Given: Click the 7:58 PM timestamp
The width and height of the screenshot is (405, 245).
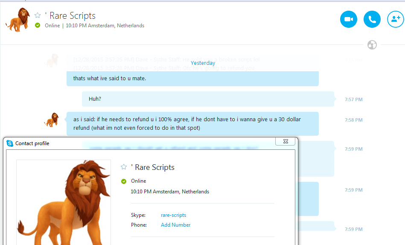Looking at the screenshot, I should point(354,120).
